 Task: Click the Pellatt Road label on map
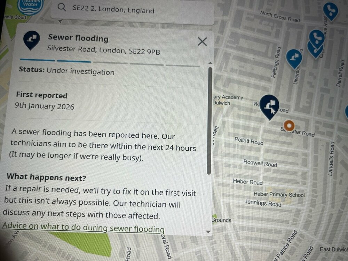click(249, 141)
